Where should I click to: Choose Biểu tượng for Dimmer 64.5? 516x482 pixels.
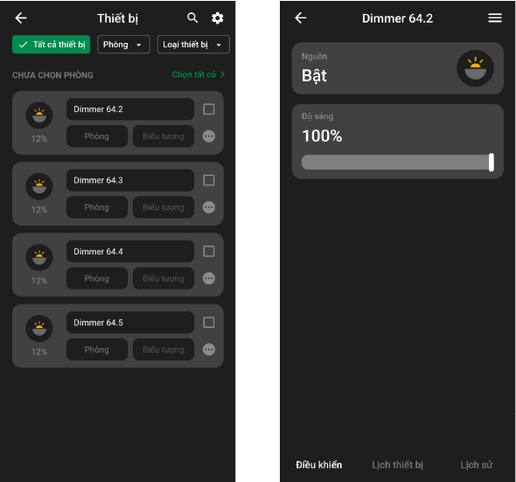tap(164, 349)
